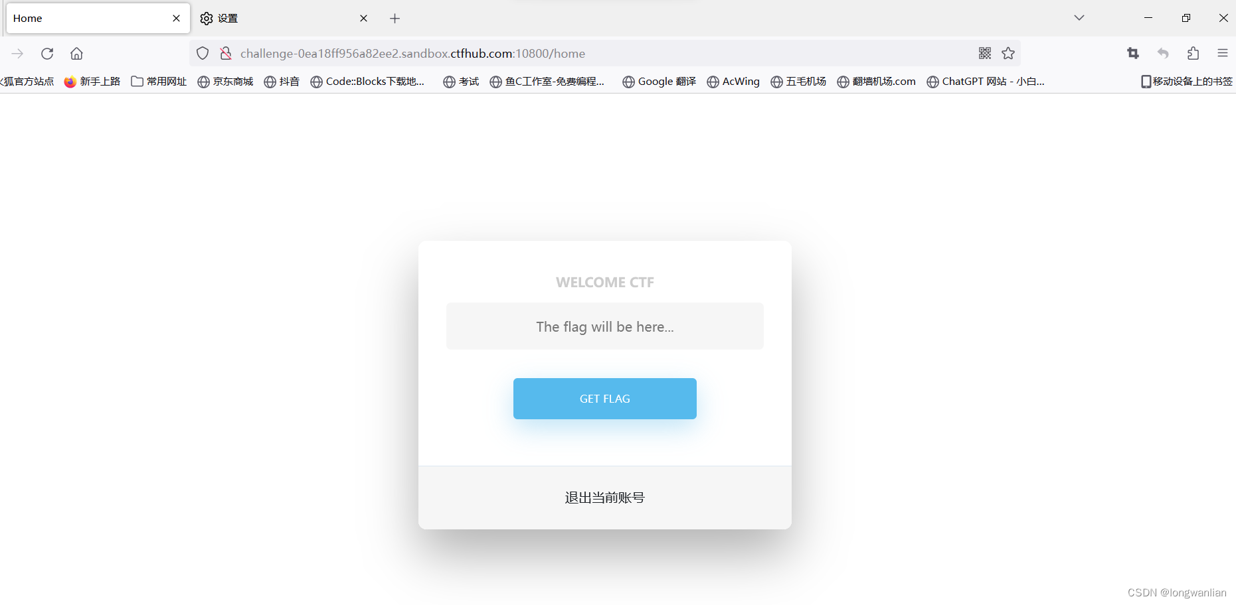Go to the browser home page

tap(76, 53)
